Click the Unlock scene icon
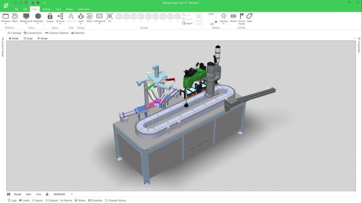The image size is (362, 203). point(50,18)
